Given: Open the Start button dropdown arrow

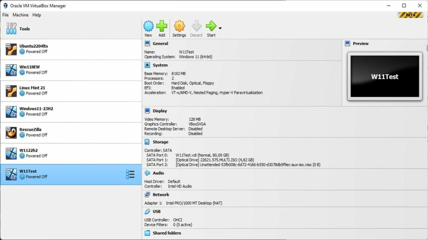Looking at the screenshot, I should (x=220, y=28).
